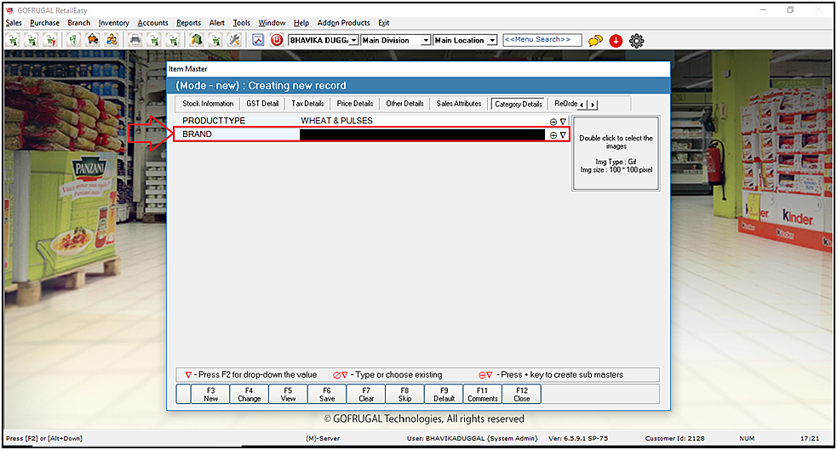Image resolution: width=837 pixels, height=450 pixels.
Task: Click the F8 Skip button
Action: point(404,395)
